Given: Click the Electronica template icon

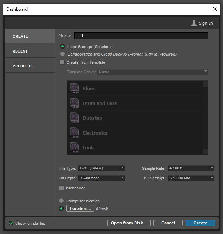Looking at the screenshot, I should point(75,132).
